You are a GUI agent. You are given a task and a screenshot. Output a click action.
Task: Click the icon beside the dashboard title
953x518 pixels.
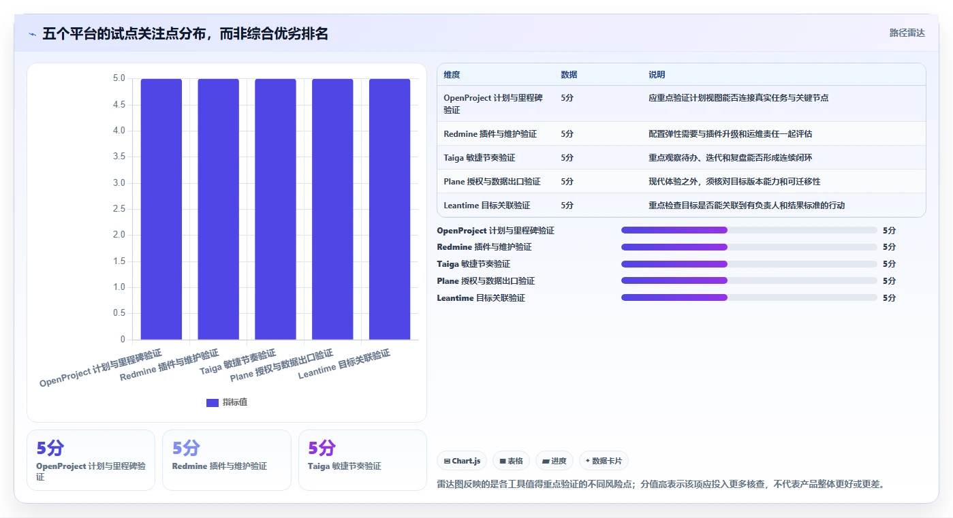pos(32,34)
